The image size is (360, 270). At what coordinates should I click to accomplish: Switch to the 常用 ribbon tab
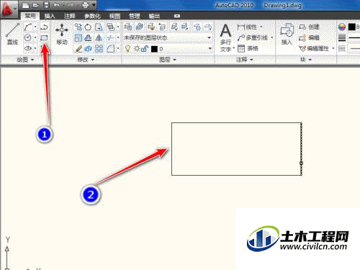[x=30, y=16]
